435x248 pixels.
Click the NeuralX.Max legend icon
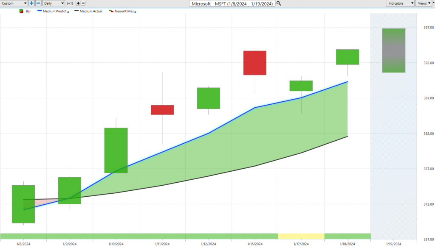click(111, 11)
